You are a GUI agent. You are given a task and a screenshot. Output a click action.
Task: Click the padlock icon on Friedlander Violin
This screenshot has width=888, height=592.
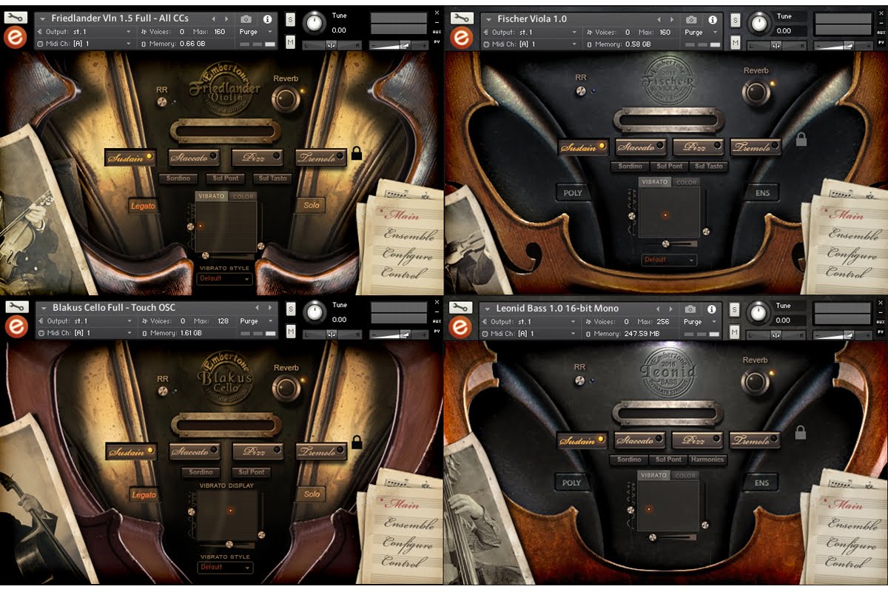(x=357, y=153)
